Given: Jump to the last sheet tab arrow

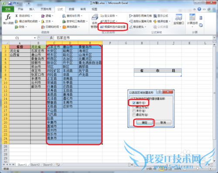Looking at the screenshot, I should 14,165.
